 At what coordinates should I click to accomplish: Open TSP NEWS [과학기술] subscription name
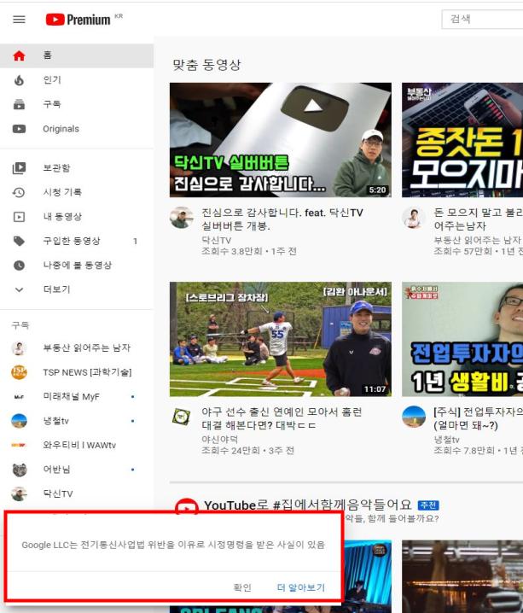coord(87,372)
